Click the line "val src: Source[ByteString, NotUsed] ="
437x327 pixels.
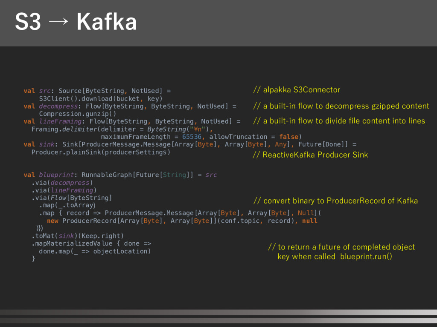[97, 91]
